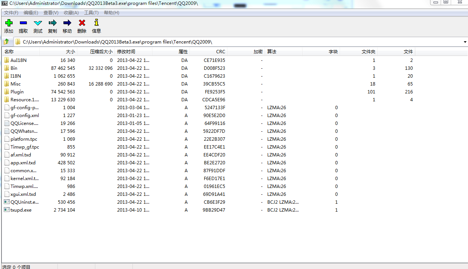Open the 收藏(A) menu
The image size is (468, 269).
71,13
